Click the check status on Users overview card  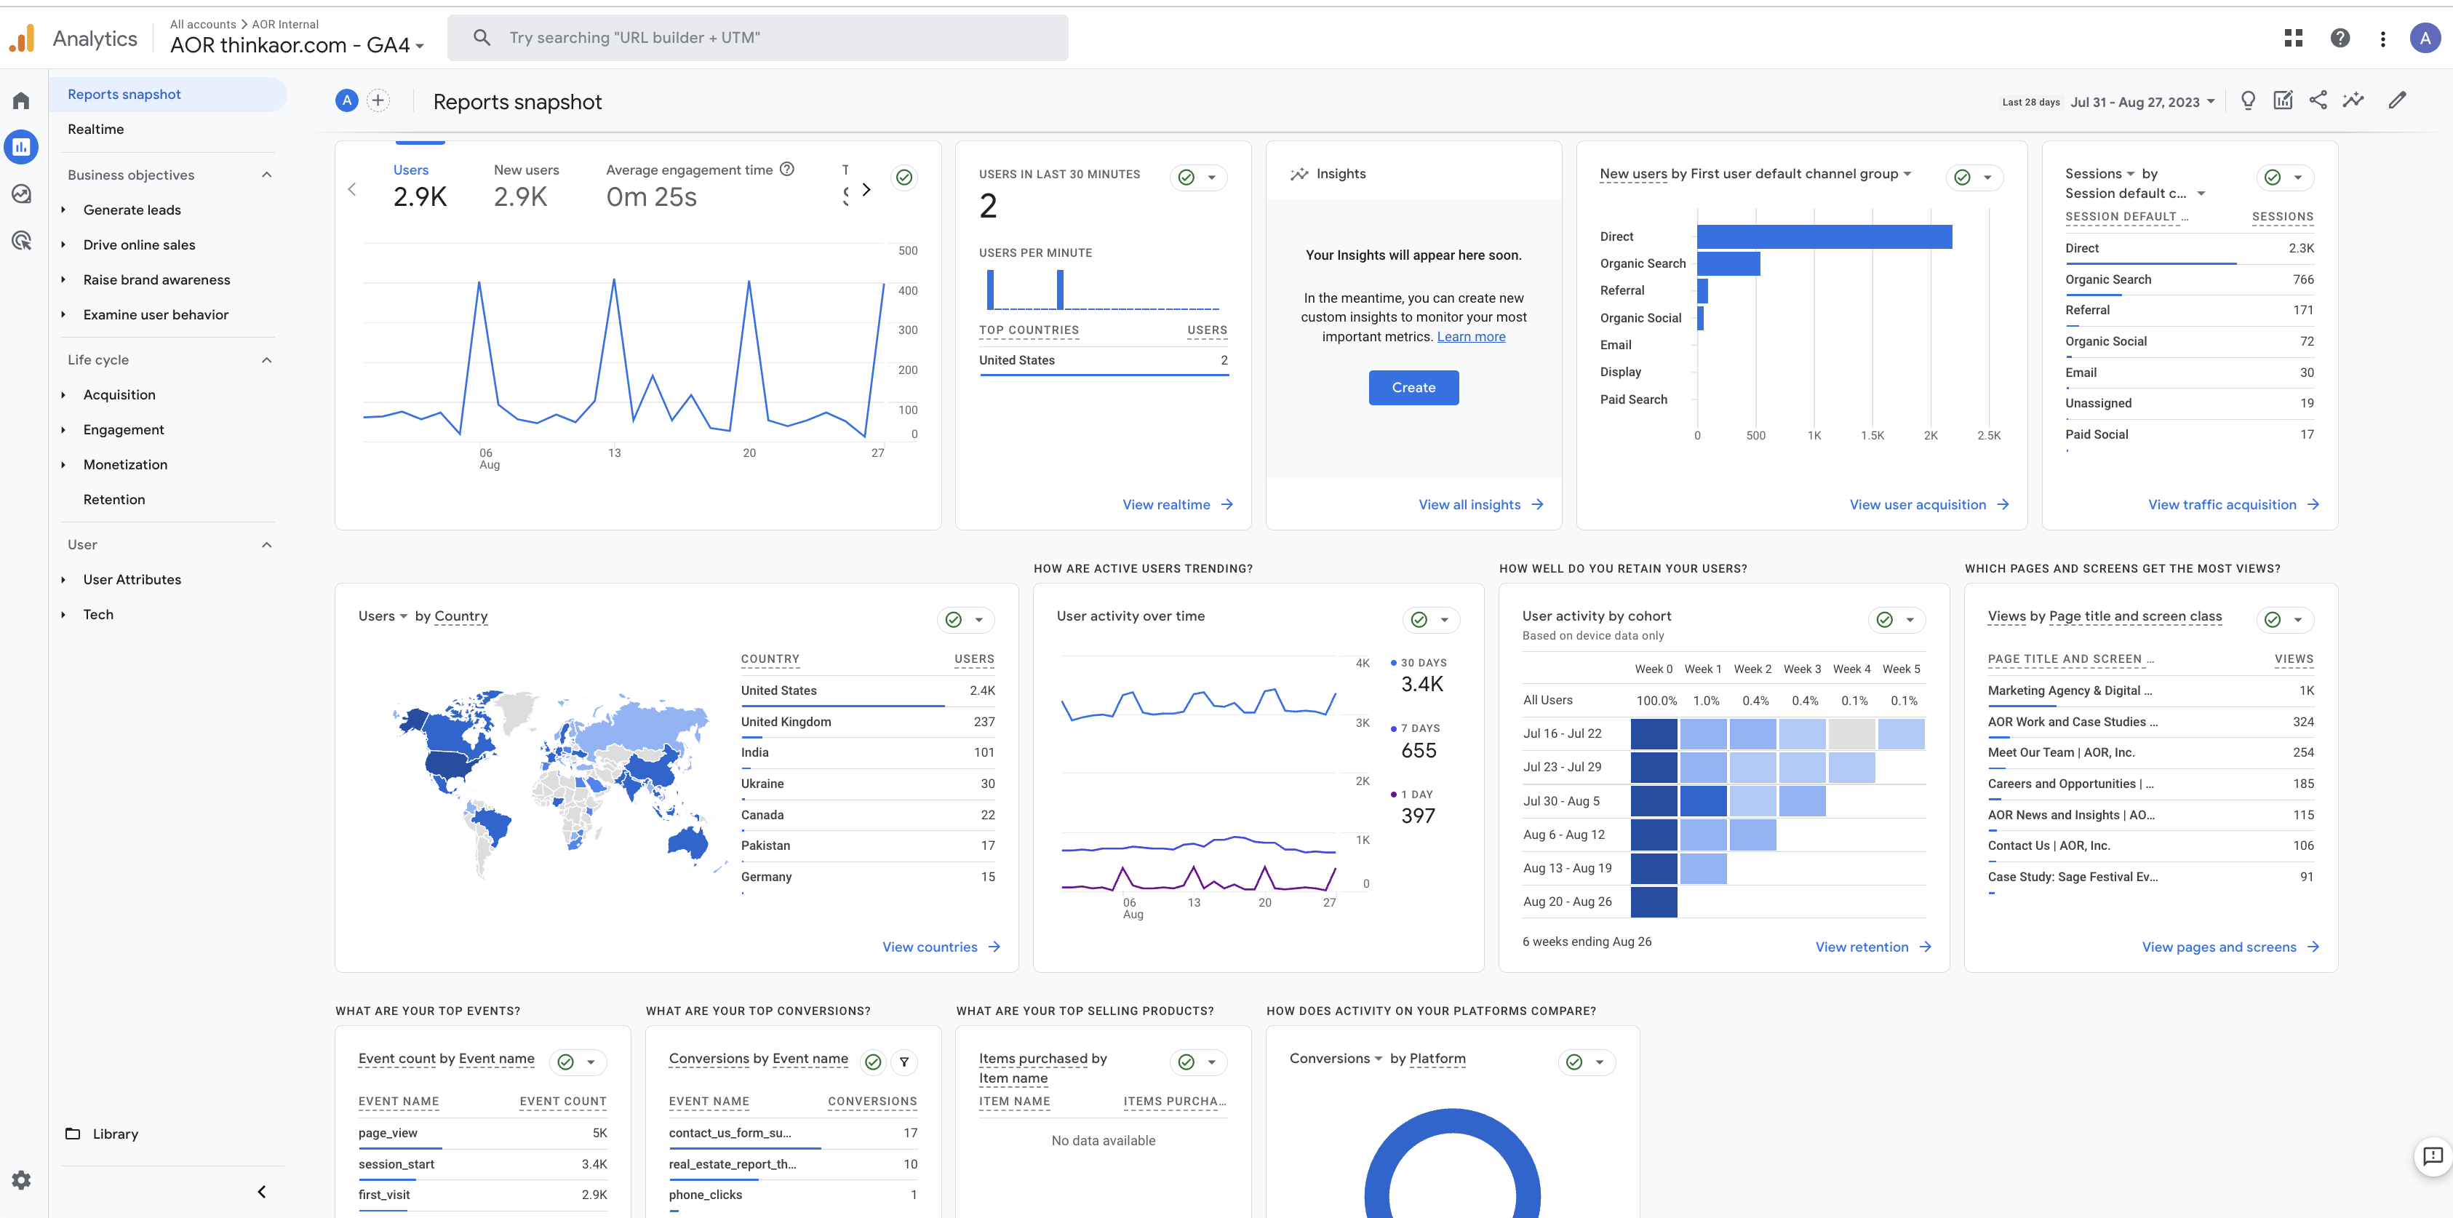point(904,177)
